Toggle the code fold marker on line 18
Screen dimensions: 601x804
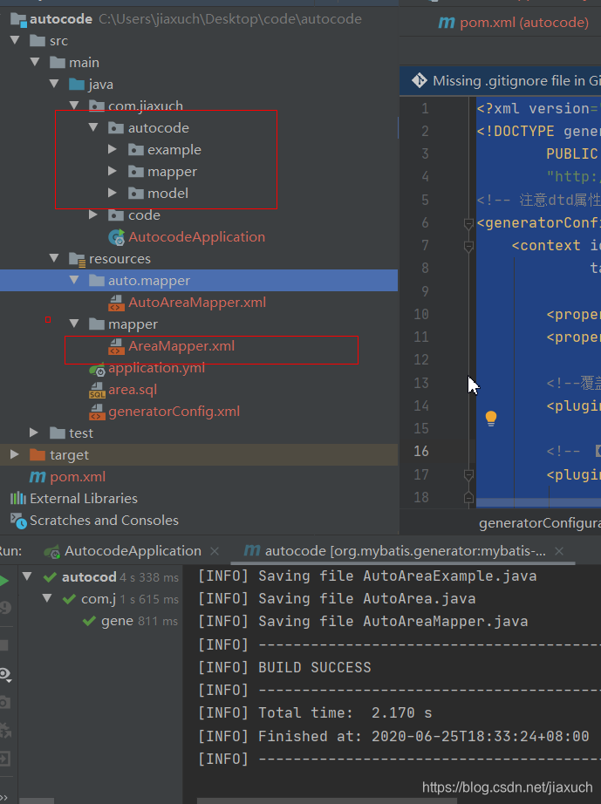468,498
